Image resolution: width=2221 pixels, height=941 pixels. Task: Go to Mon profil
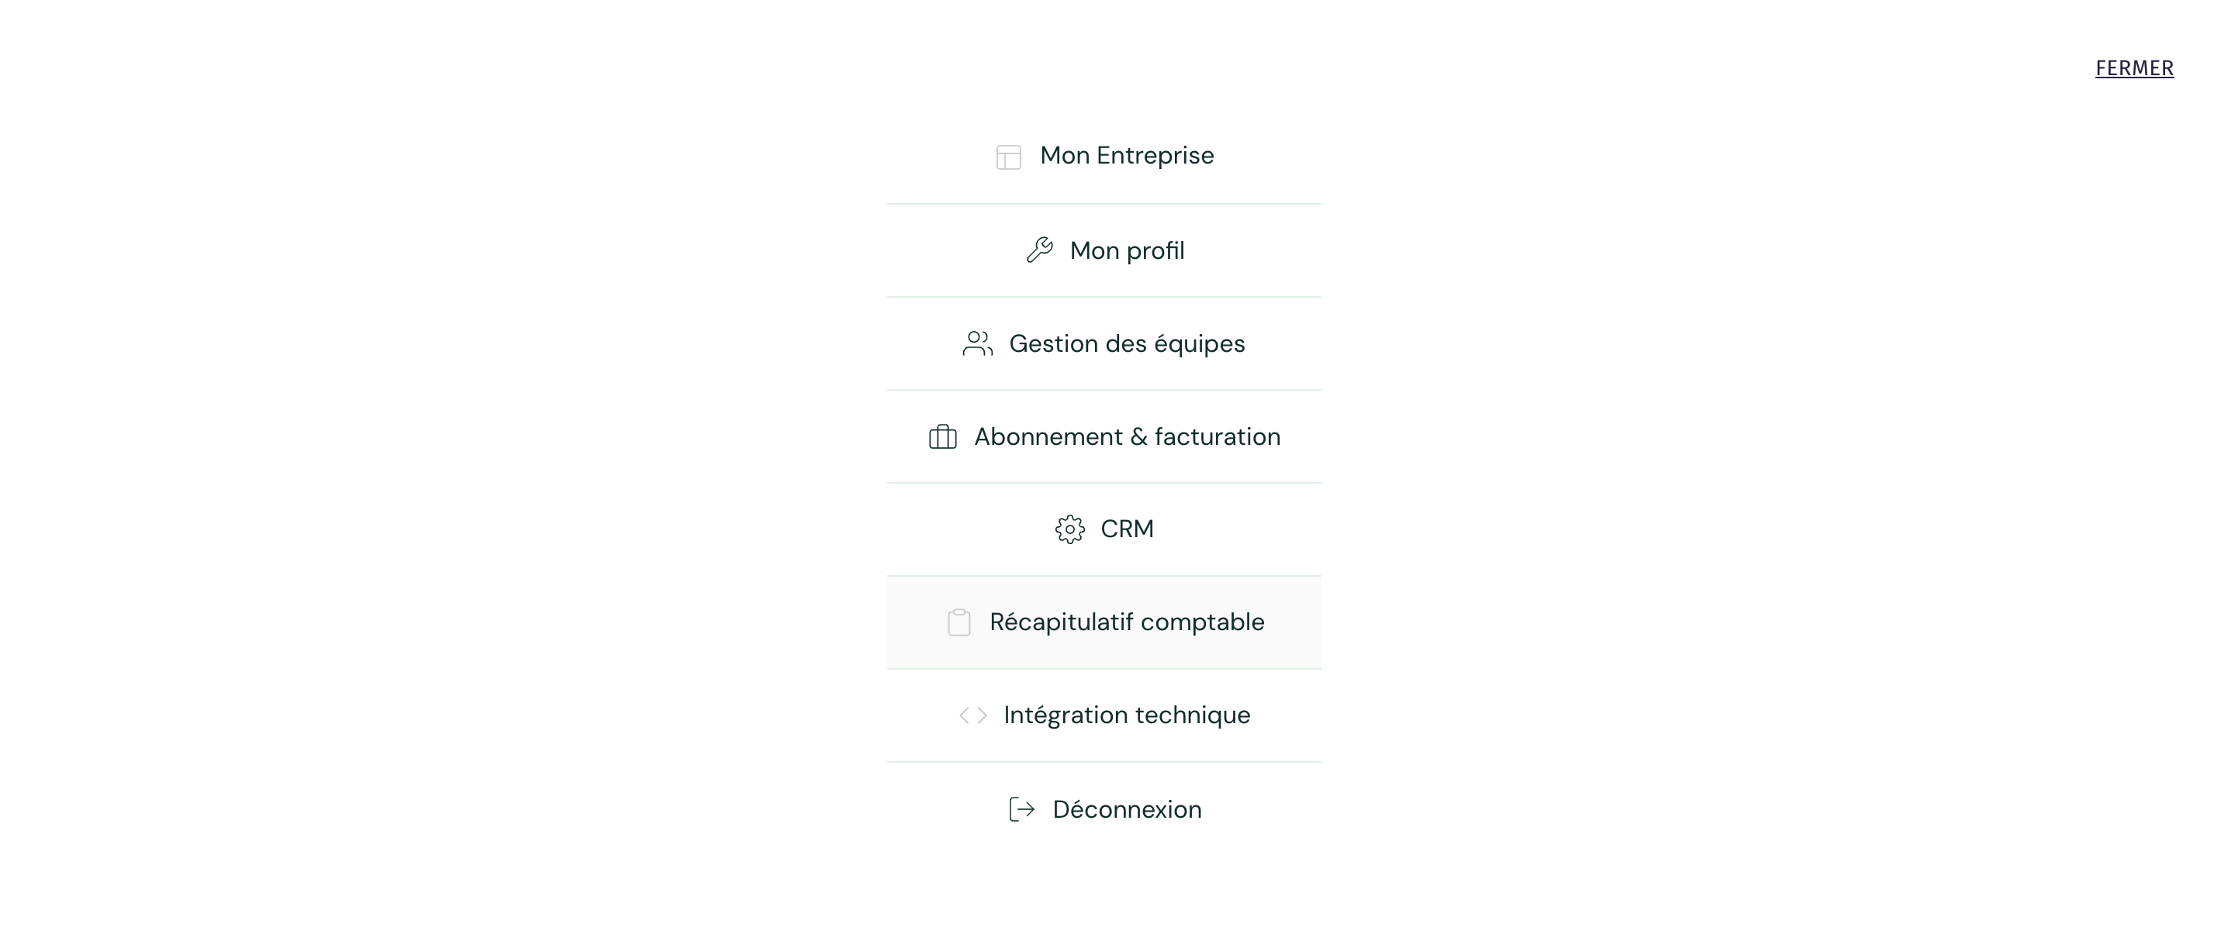click(x=1126, y=251)
